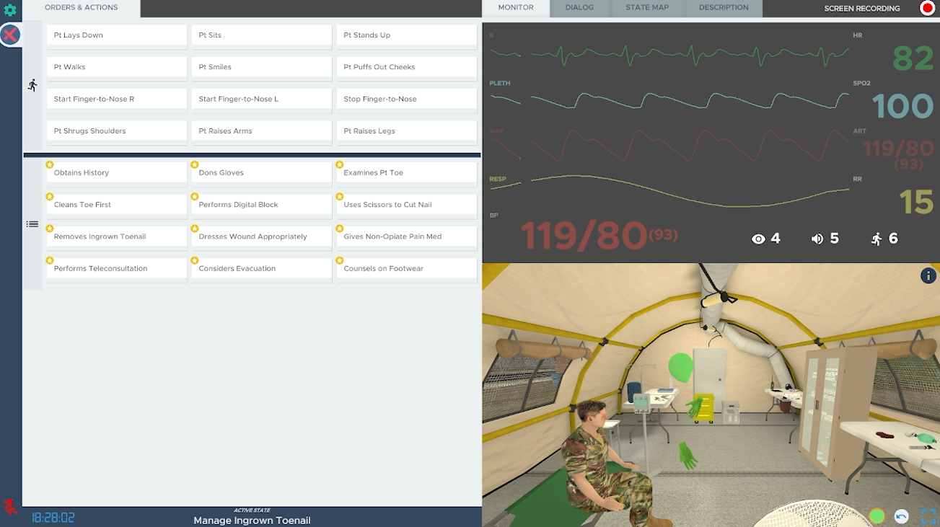The height and width of the screenshot is (527, 940).
Task: Click the green circle status button
Action: click(877, 515)
